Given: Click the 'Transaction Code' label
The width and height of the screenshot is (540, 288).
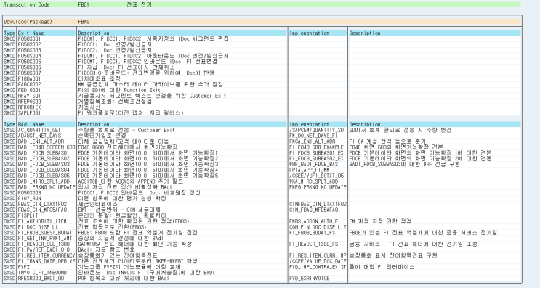Looking at the screenshot, I should [x=26, y=4].
